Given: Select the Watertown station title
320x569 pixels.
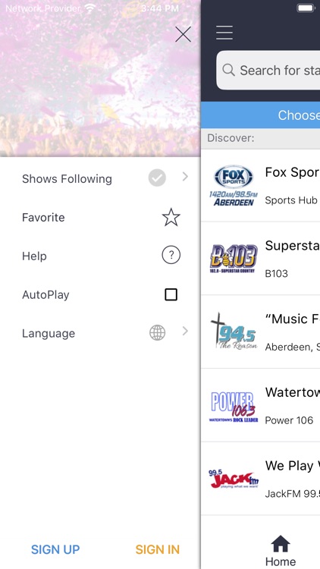Looking at the screenshot, I should 293,392.
